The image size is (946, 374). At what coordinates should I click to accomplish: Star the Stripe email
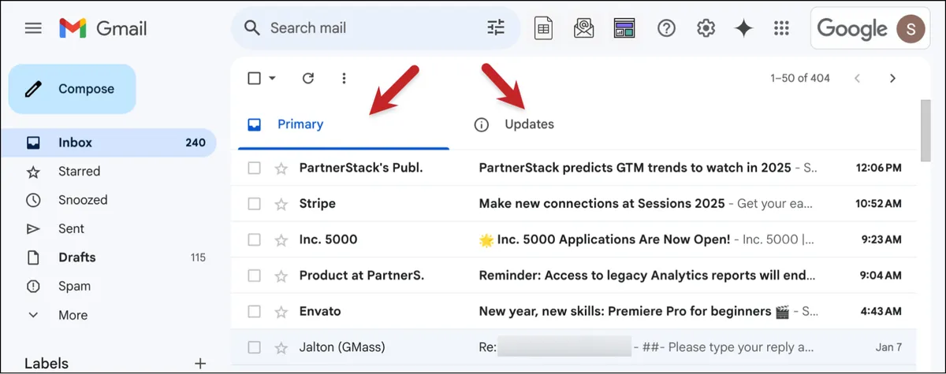[x=281, y=204]
